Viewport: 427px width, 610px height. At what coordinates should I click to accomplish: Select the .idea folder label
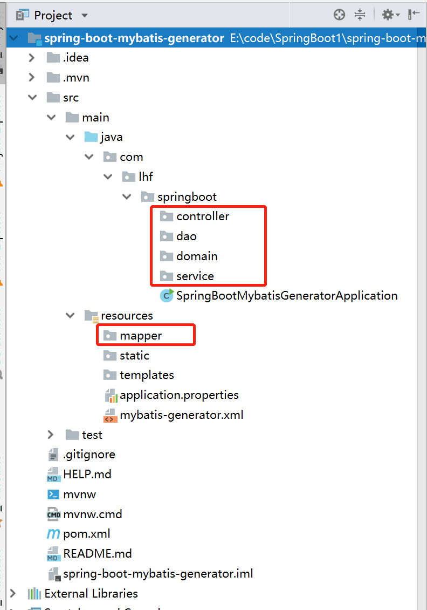[76, 58]
